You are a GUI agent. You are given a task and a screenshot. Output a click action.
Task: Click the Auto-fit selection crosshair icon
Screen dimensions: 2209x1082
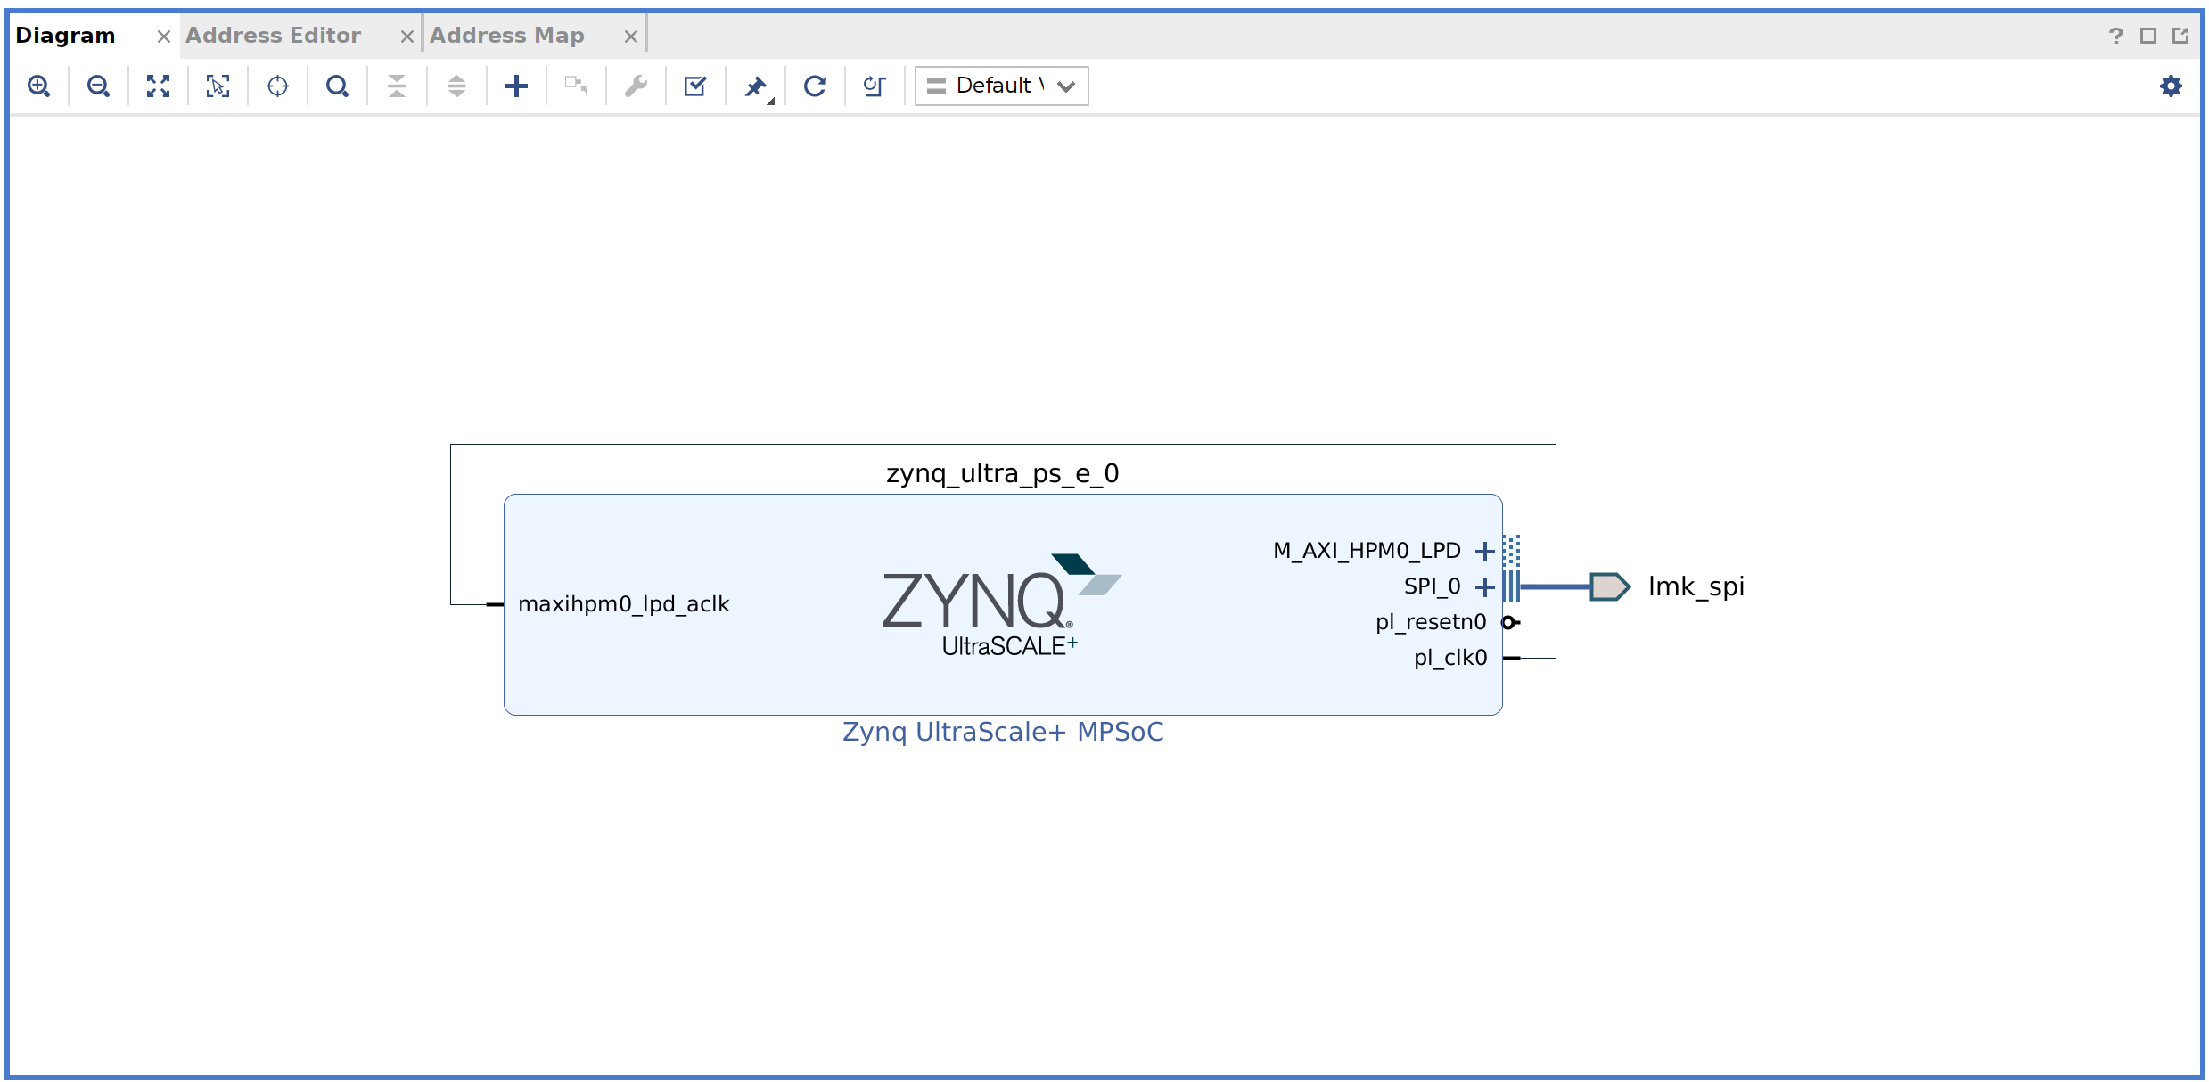coord(278,86)
